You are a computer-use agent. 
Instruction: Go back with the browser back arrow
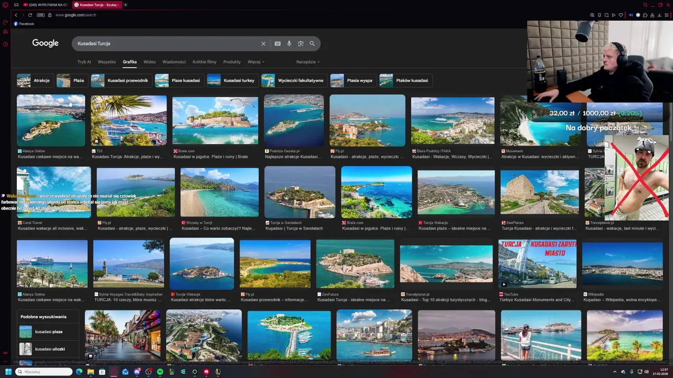16,15
